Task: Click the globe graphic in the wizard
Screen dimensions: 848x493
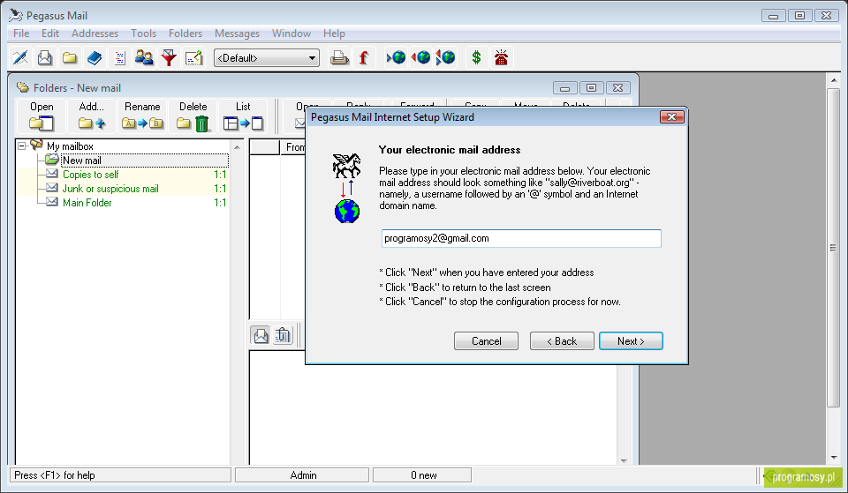Action: pyautogui.click(x=347, y=211)
